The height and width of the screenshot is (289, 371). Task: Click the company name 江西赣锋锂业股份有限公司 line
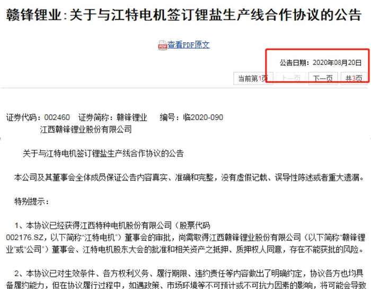point(86,129)
